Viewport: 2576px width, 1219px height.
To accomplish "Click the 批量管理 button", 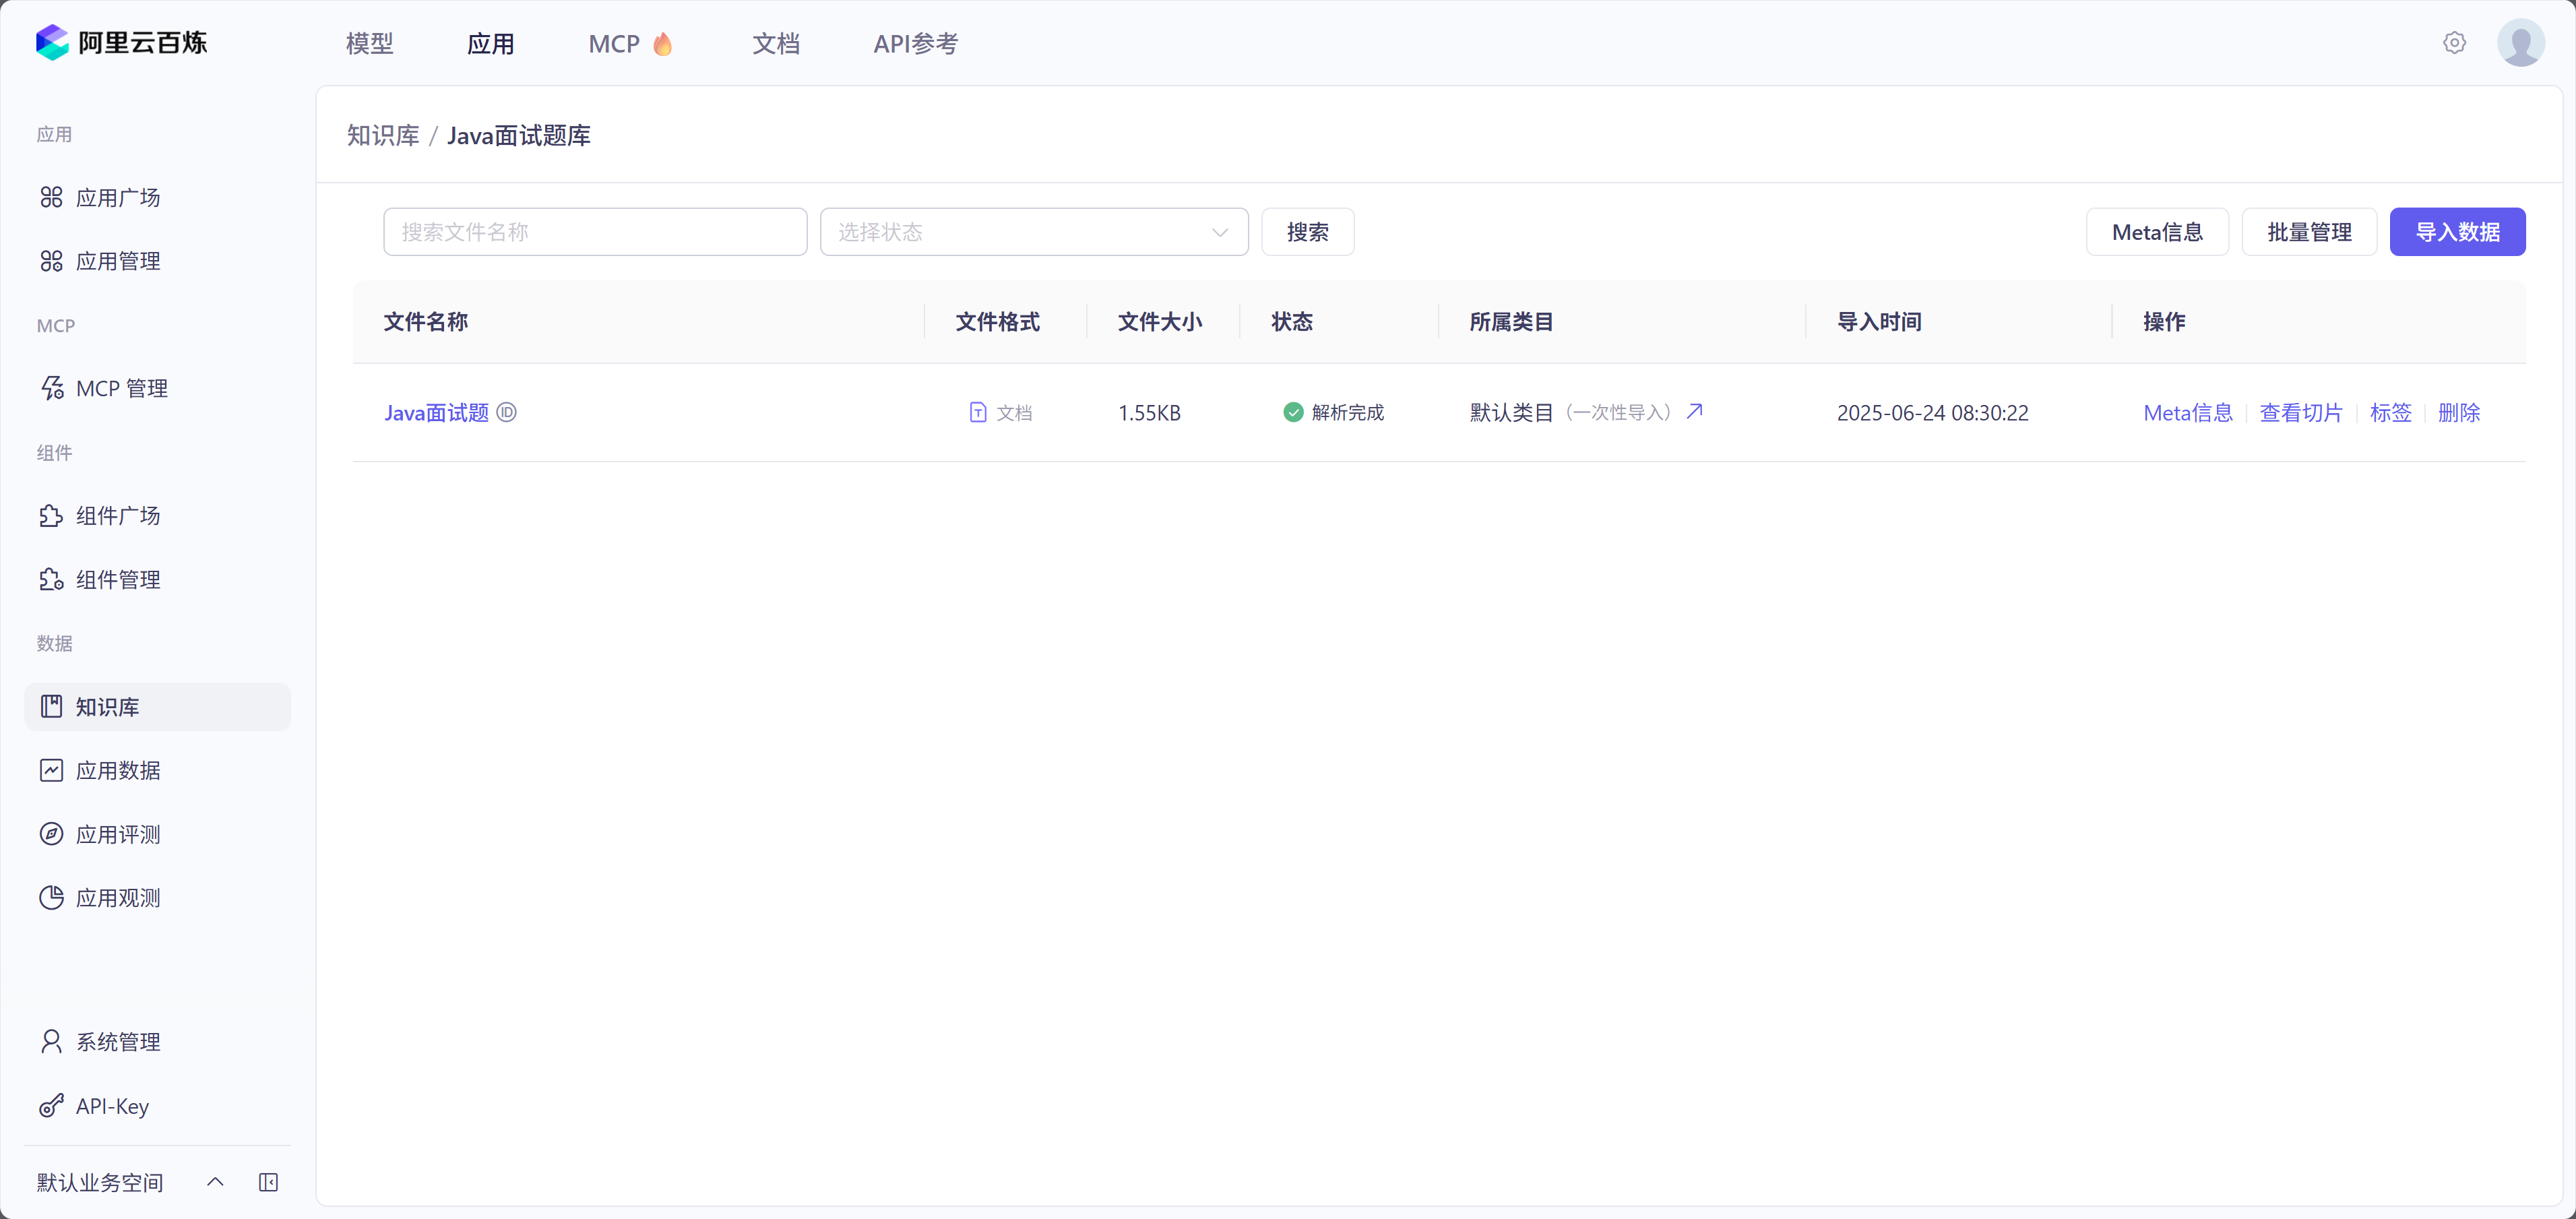I will 2308,232.
